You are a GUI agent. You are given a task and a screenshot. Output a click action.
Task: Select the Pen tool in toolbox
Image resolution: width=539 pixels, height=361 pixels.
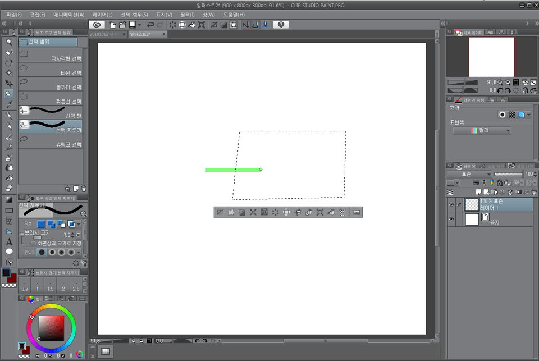pos(9,116)
